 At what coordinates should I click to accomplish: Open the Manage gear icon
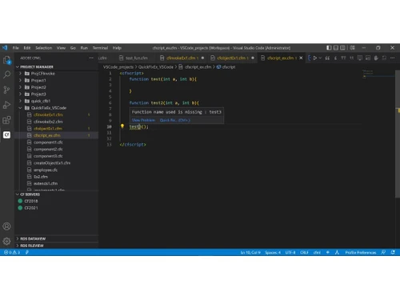point(6,241)
